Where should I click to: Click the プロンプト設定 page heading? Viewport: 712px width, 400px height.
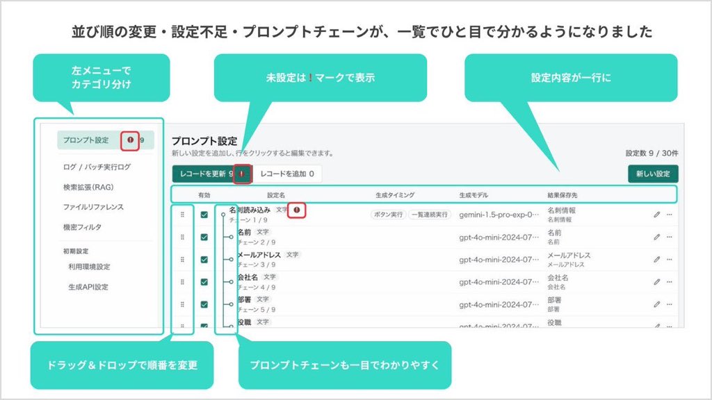(205, 141)
